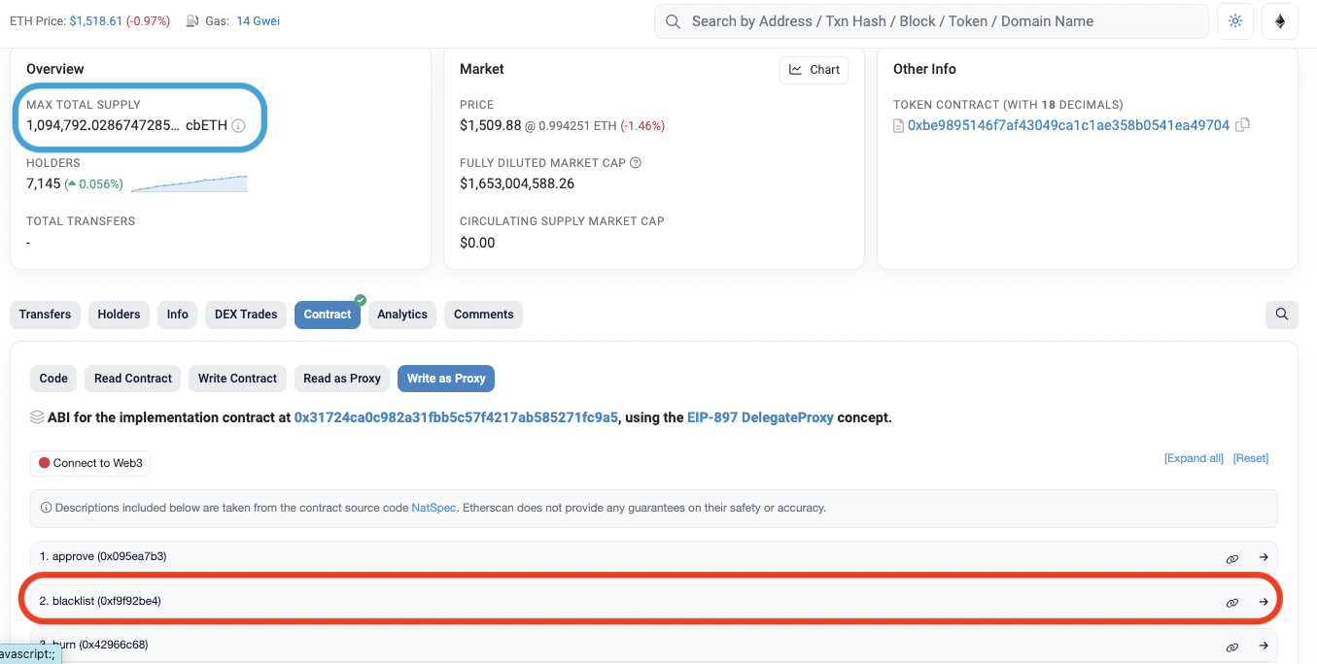The width and height of the screenshot is (1317, 664).
Task: Open the Info tab
Action: tap(178, 315)
